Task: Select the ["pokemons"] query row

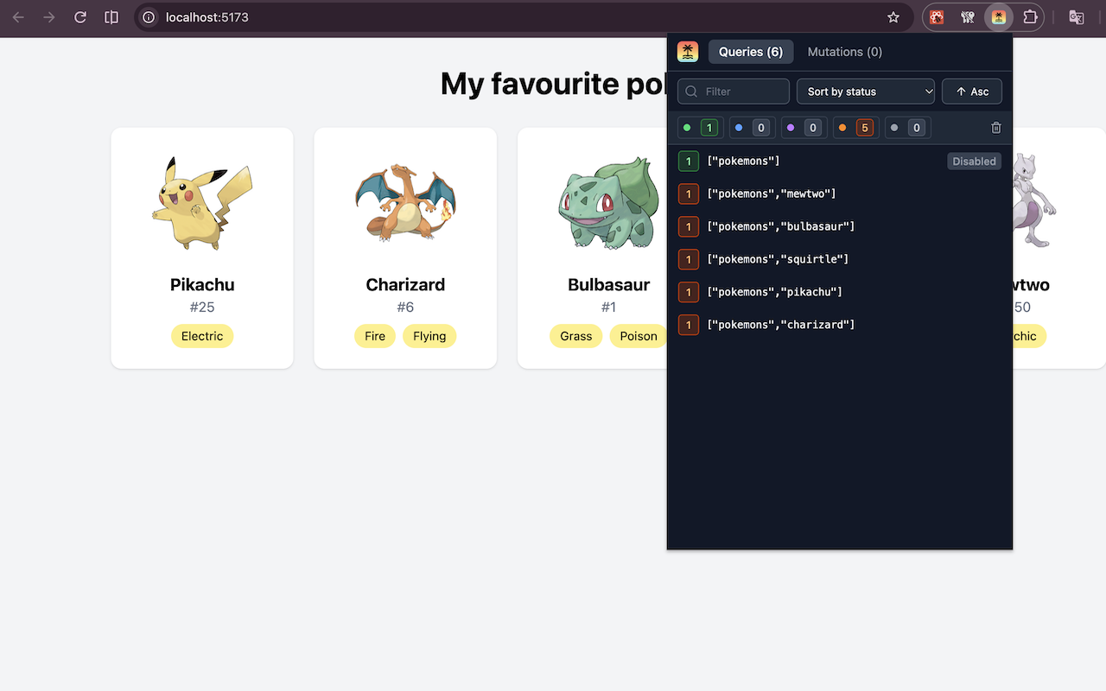Action: click(x=840, y=162)
